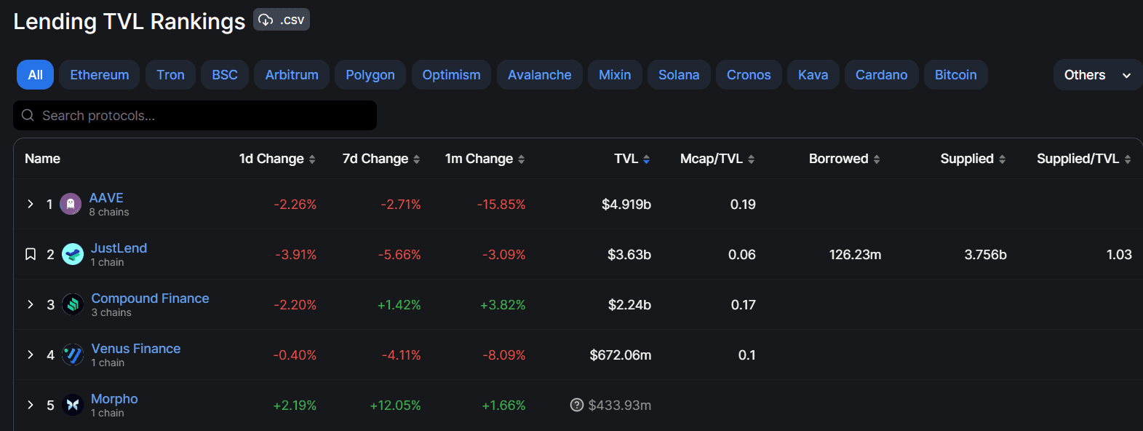1143x431 pixels.
Task: Filter by Arbitrum chain
Action: (x=292, y=75)
